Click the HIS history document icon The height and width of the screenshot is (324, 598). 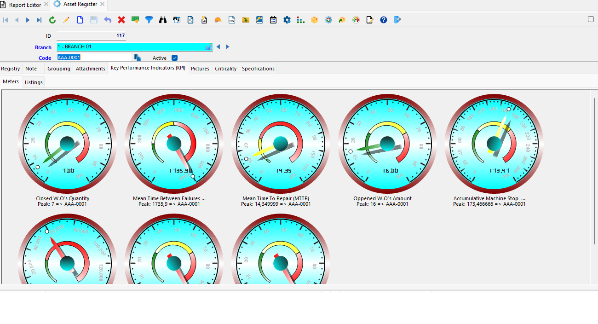(231, 20)
